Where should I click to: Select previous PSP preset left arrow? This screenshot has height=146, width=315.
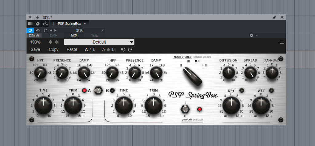[50, 42]
